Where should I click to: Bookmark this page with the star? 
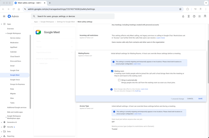coord(180,9)
